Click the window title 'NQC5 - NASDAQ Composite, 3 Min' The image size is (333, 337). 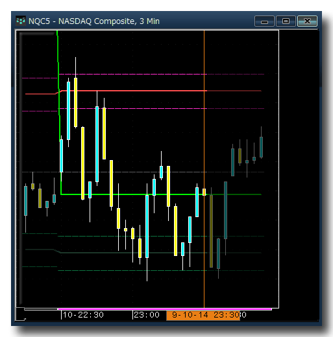94,21
